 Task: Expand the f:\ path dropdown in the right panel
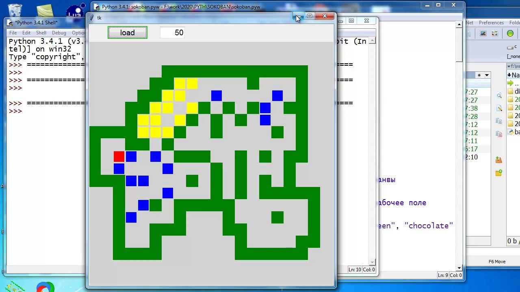tap(509, 66)
